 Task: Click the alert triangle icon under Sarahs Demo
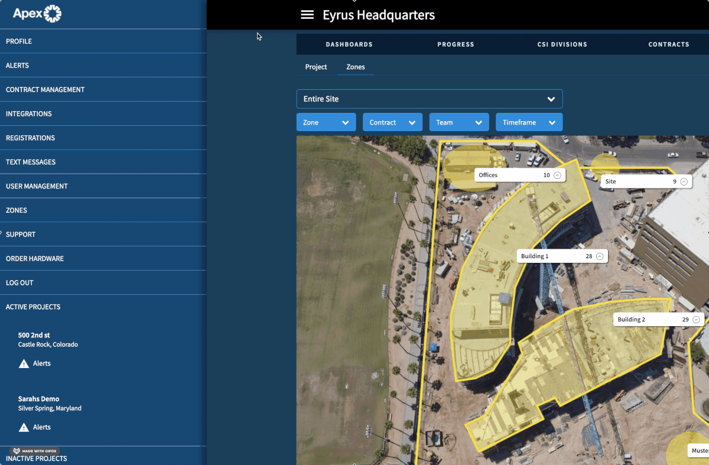coord(24,427)
